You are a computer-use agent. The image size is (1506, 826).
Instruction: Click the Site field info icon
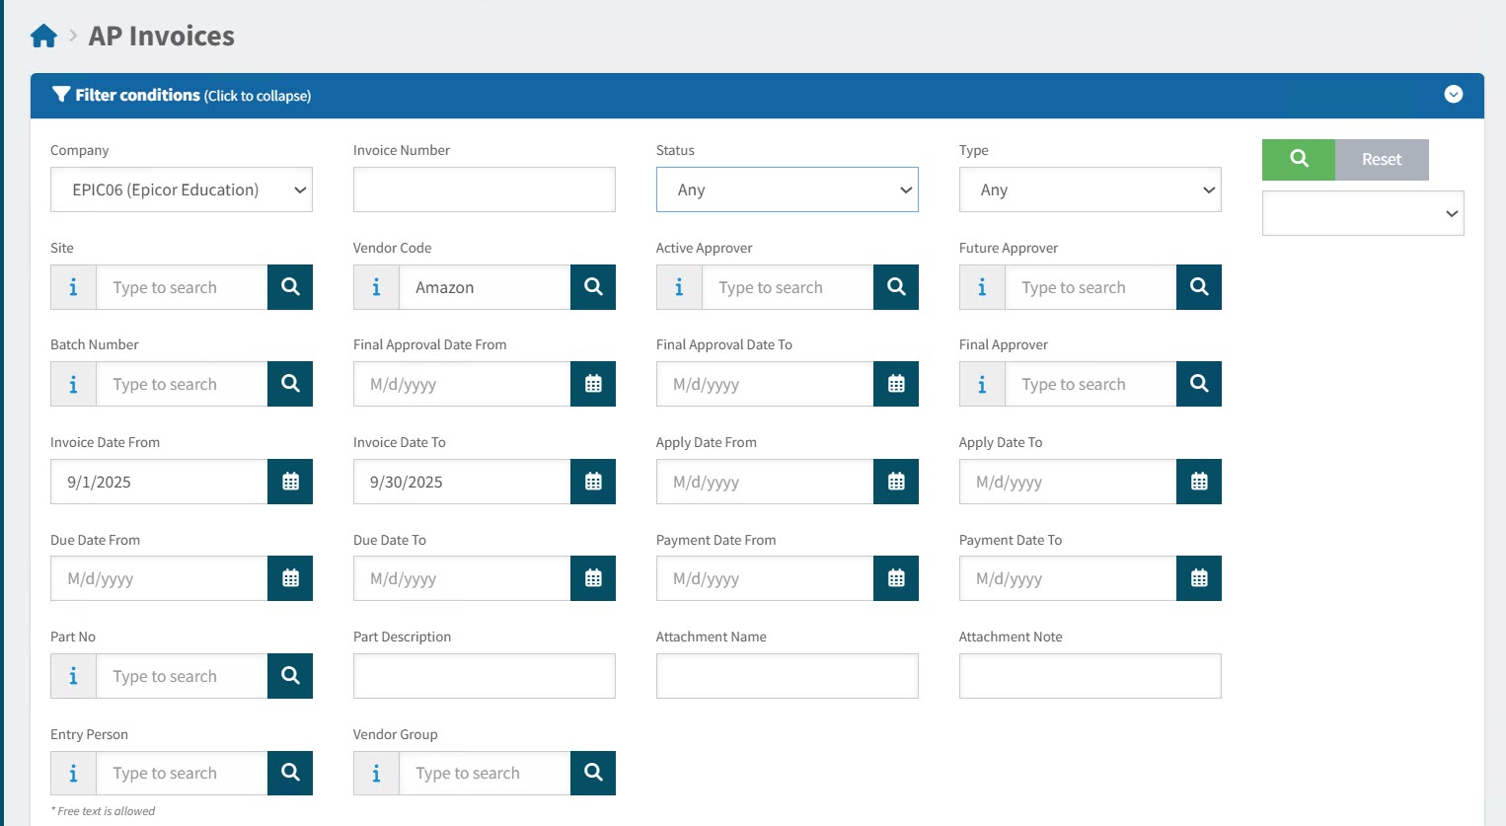tap(73, 287)
